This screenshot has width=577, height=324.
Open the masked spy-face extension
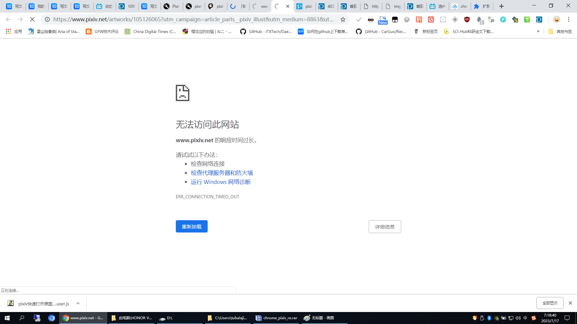(x=371, y=19)
